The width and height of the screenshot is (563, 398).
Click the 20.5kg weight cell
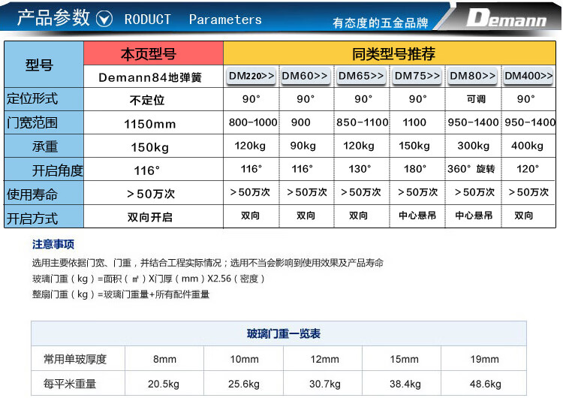click(x=164, y=384)
